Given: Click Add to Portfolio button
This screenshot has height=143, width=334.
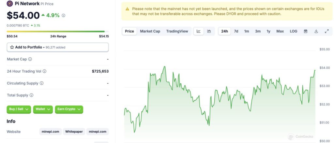Looking at the screenshot, I should [x=58, y=47].
